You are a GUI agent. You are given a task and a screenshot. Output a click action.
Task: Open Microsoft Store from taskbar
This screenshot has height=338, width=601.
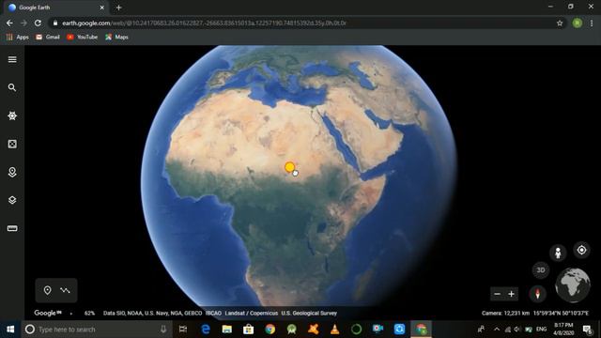pyautogui.click(x=248, y=330)
